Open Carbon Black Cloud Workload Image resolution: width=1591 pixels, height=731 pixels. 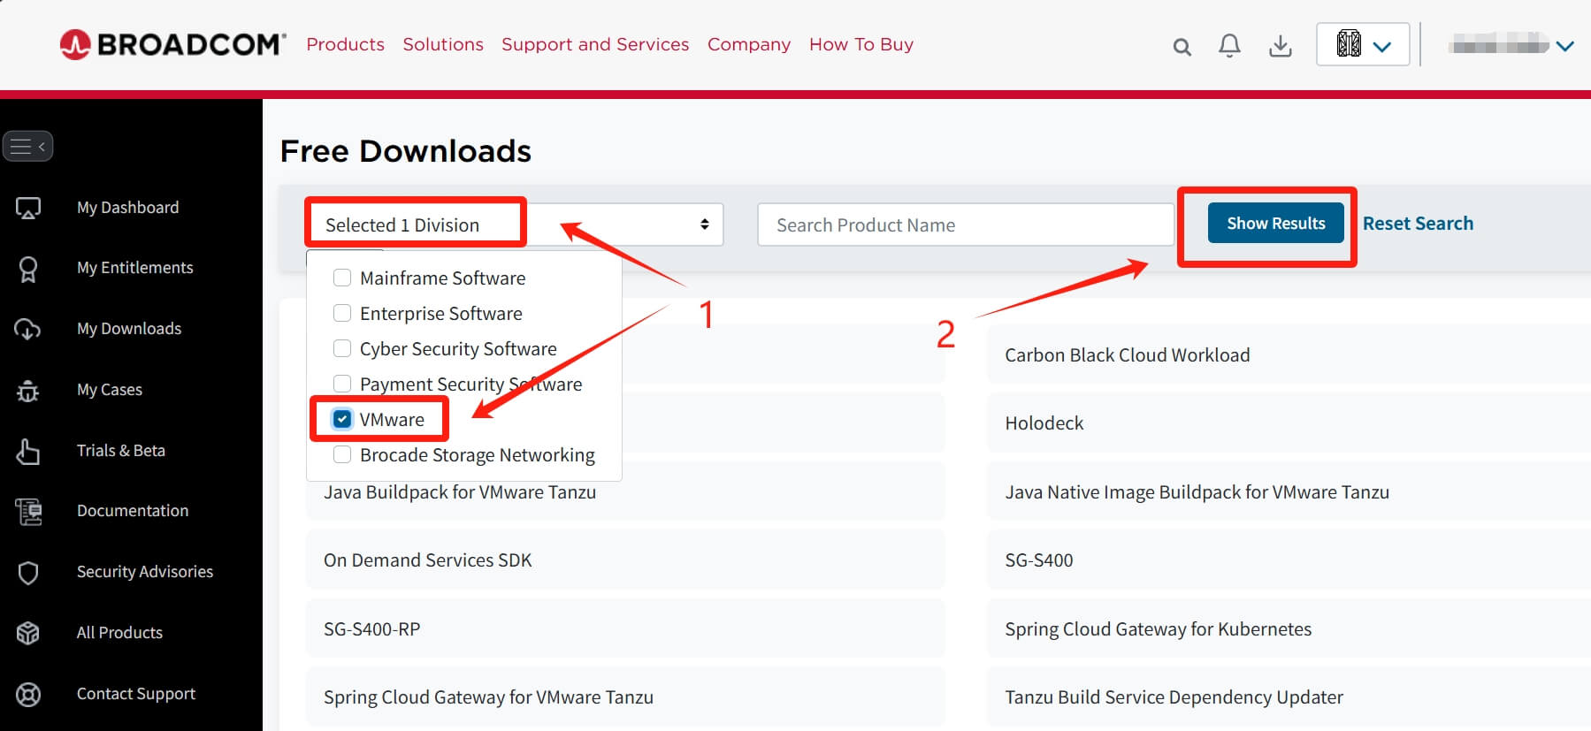(x=1289, y=354)
